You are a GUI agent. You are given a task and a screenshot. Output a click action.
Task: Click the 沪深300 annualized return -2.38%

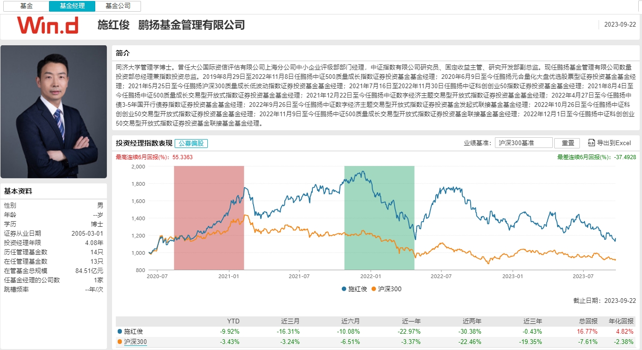coord(624,342)
